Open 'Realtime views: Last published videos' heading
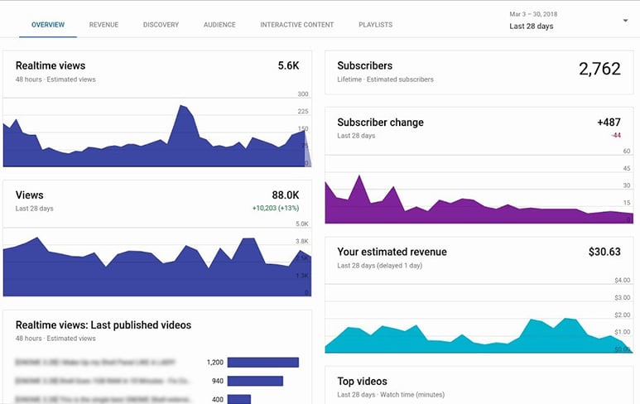This screenshot has height=404, width=640. coord(103,325)
